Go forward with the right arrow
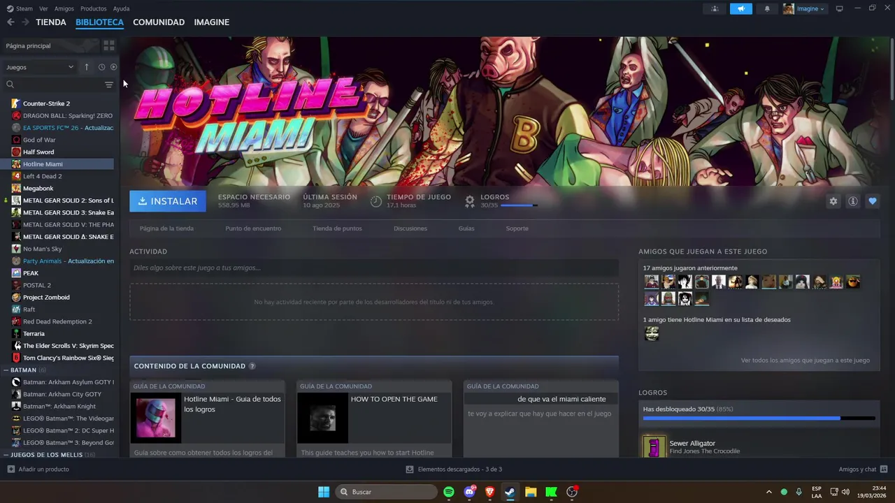The image size is (895, 503). pyautogui.click(x=25, y=22)
